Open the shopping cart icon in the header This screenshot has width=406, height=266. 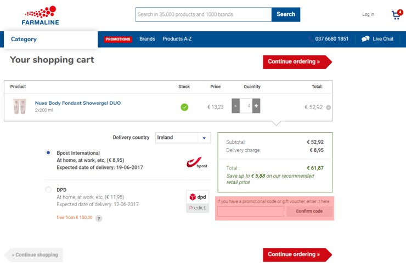[397, 14]
